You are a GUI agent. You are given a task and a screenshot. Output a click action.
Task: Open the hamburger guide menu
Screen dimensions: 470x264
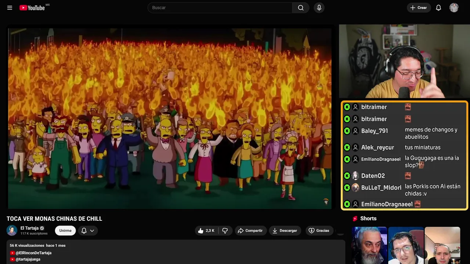click(x=10, y=8)
